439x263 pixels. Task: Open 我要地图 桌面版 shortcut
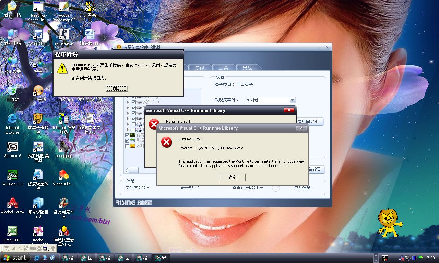38,151
